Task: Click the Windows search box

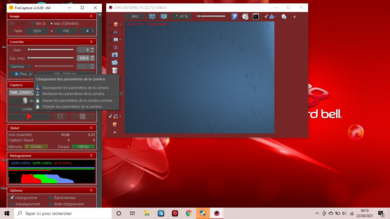Action: point(63,213)
